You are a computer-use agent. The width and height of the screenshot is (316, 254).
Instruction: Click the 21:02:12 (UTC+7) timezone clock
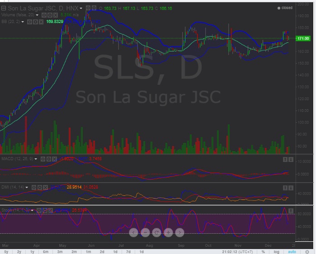(x=237, y=252)
